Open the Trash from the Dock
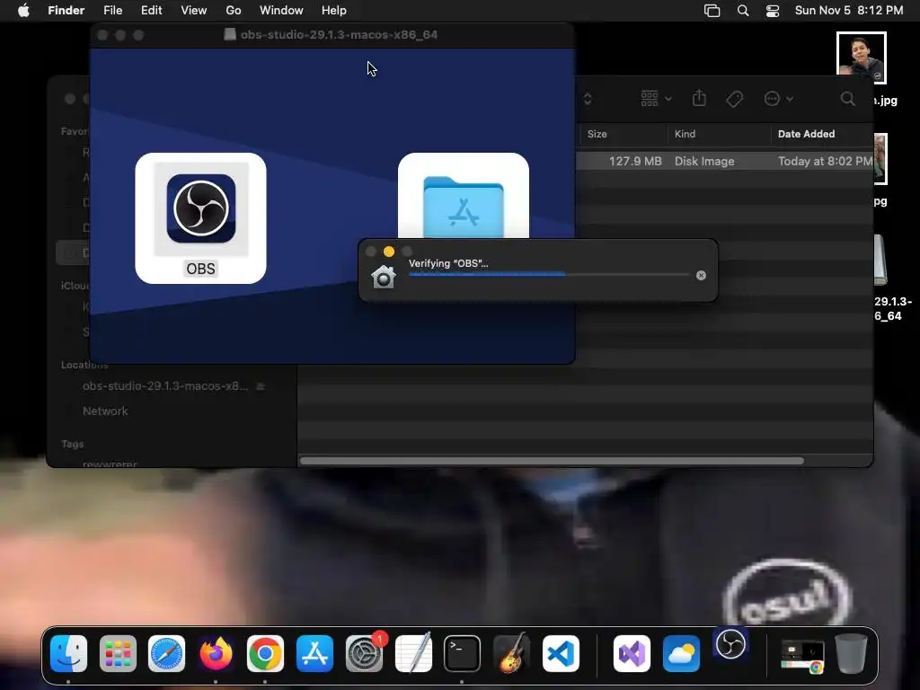Image resolution: width=920 pixels, height=690 pixels. pos(852,654)
